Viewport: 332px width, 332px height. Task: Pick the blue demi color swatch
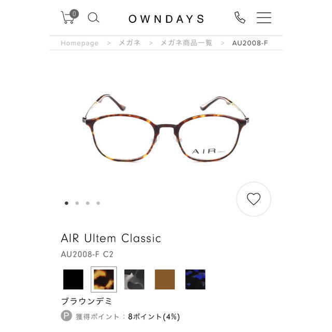[x=195, y=279]
